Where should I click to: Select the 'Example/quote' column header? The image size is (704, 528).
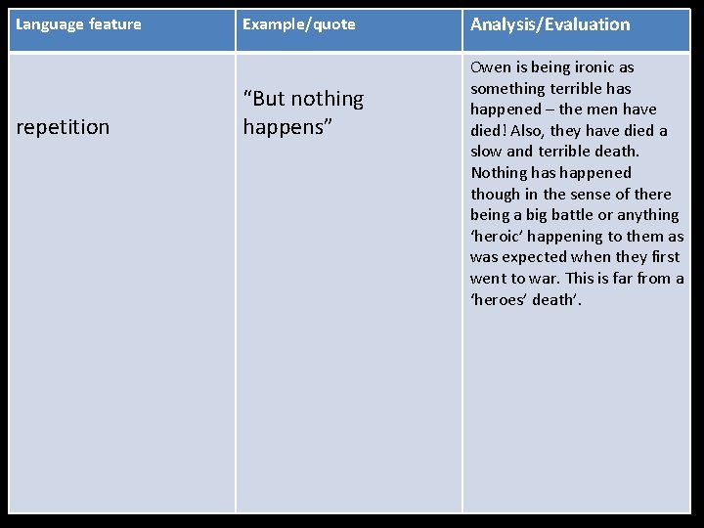point(298,24)
